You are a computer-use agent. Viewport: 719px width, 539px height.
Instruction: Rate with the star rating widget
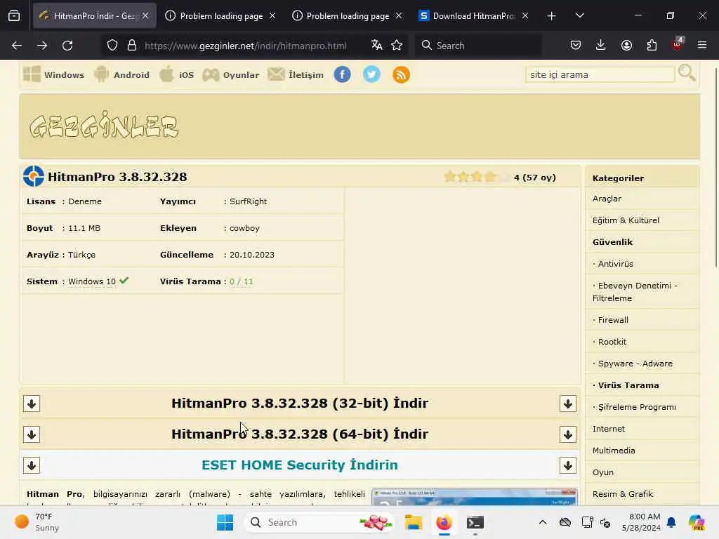point(477,176)
